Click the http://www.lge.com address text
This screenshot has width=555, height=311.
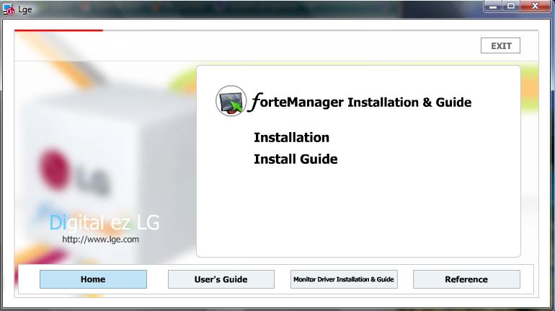click(x=100, y=240)
